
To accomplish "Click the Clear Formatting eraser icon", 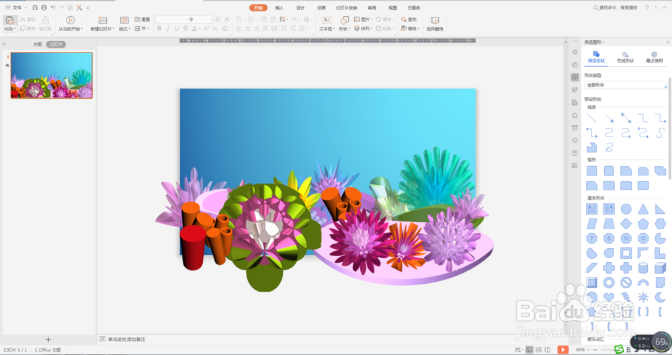I will tap(224, 29).
